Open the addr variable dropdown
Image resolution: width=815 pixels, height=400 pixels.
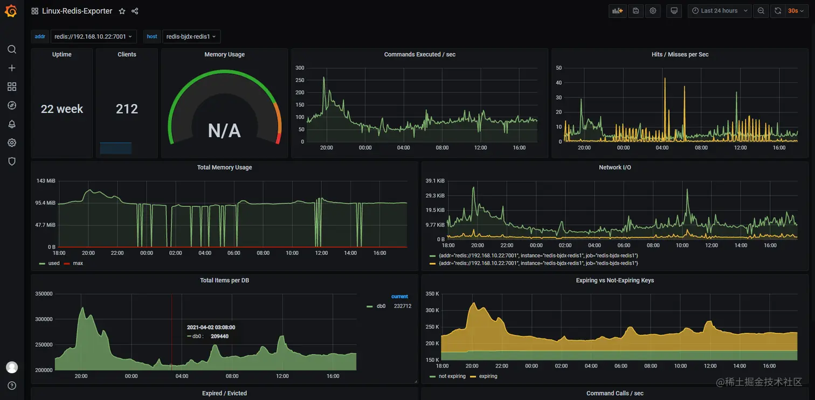(x=94, y=37)
